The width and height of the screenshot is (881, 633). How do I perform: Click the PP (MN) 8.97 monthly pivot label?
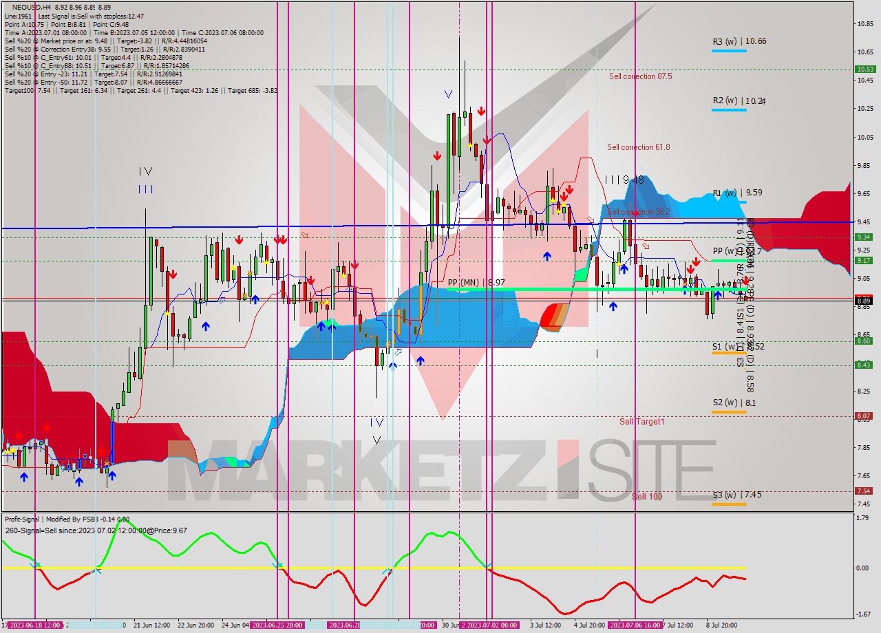click(x=476, y=282)
